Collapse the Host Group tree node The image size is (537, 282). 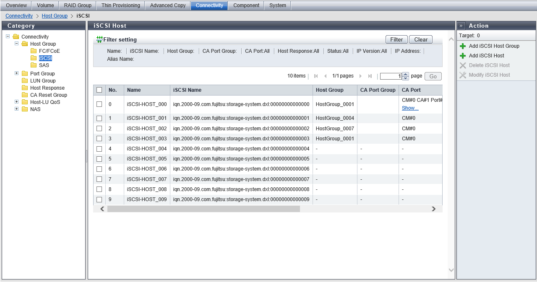click(17, 44)
